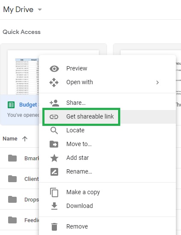
Task: Select Get shareable link
Action: pyautogui.click(x=107, y=116)
